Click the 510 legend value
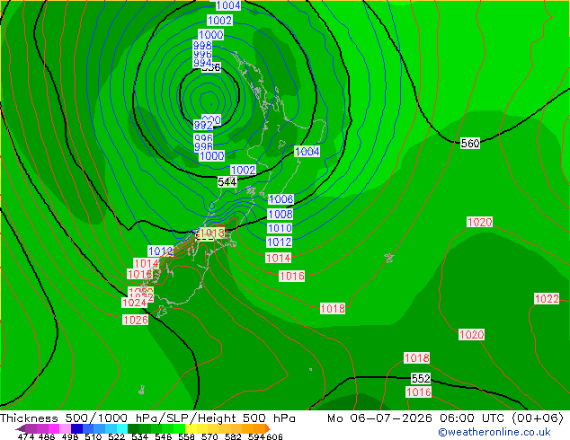570x440 pixels. pos(94,436)
